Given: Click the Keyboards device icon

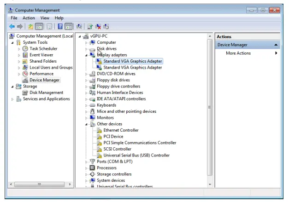Looking at the screenshot, I should tap(92, 105).
